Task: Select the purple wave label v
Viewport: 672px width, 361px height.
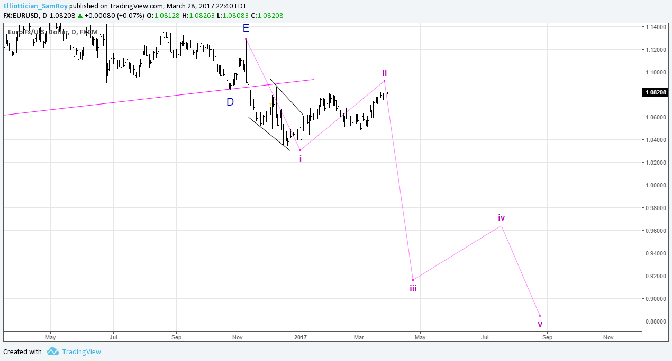Action: (540, 325)
